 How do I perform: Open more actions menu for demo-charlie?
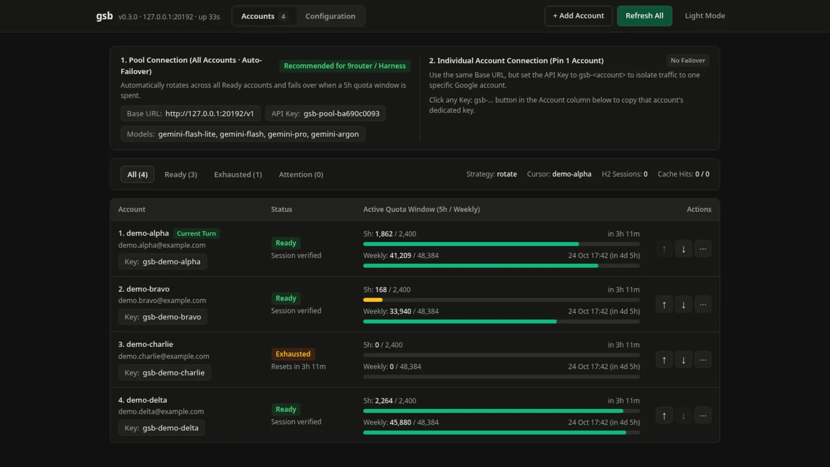point(703,360)
